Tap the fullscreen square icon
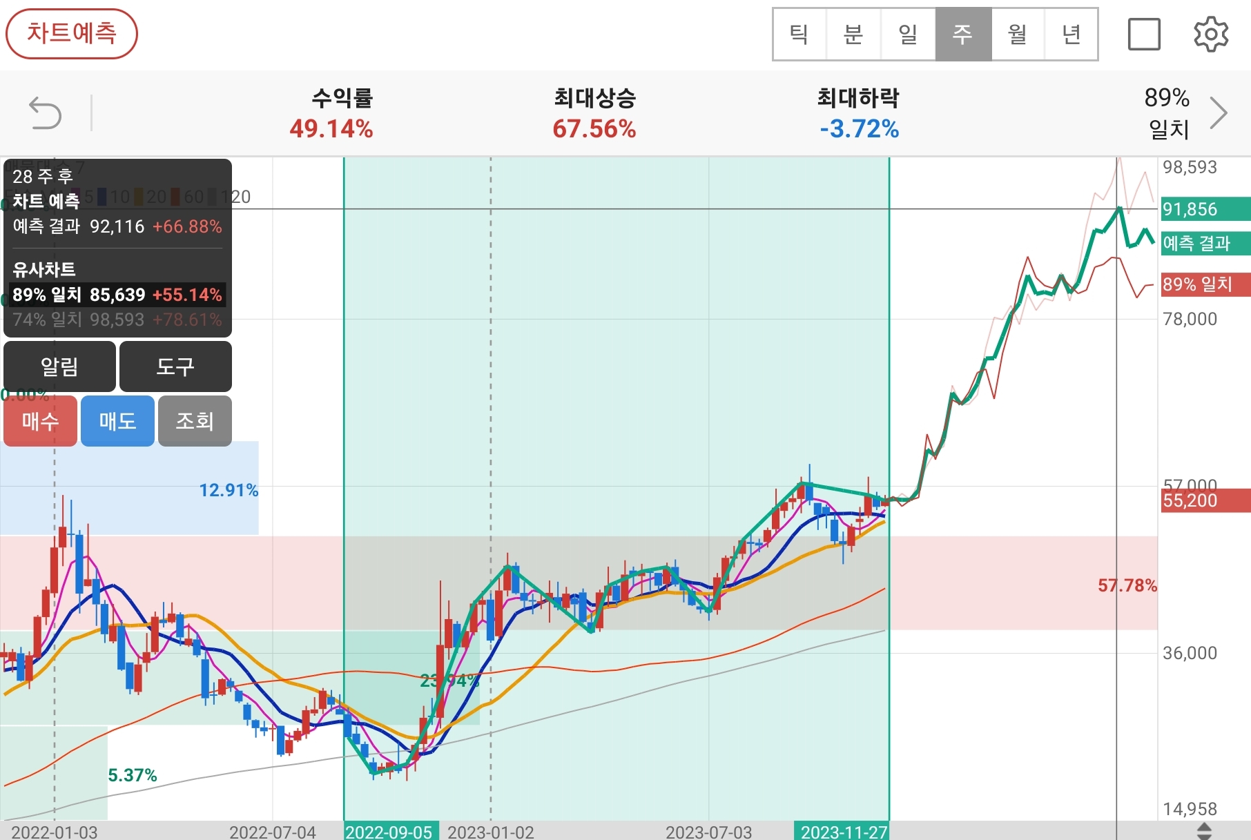The image size is (1251, 840). [x=1144, y=35]
